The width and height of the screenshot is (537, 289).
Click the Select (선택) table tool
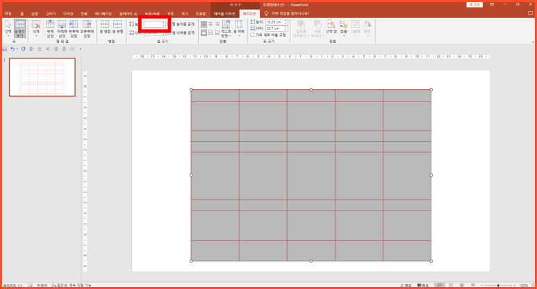[8, 28]
